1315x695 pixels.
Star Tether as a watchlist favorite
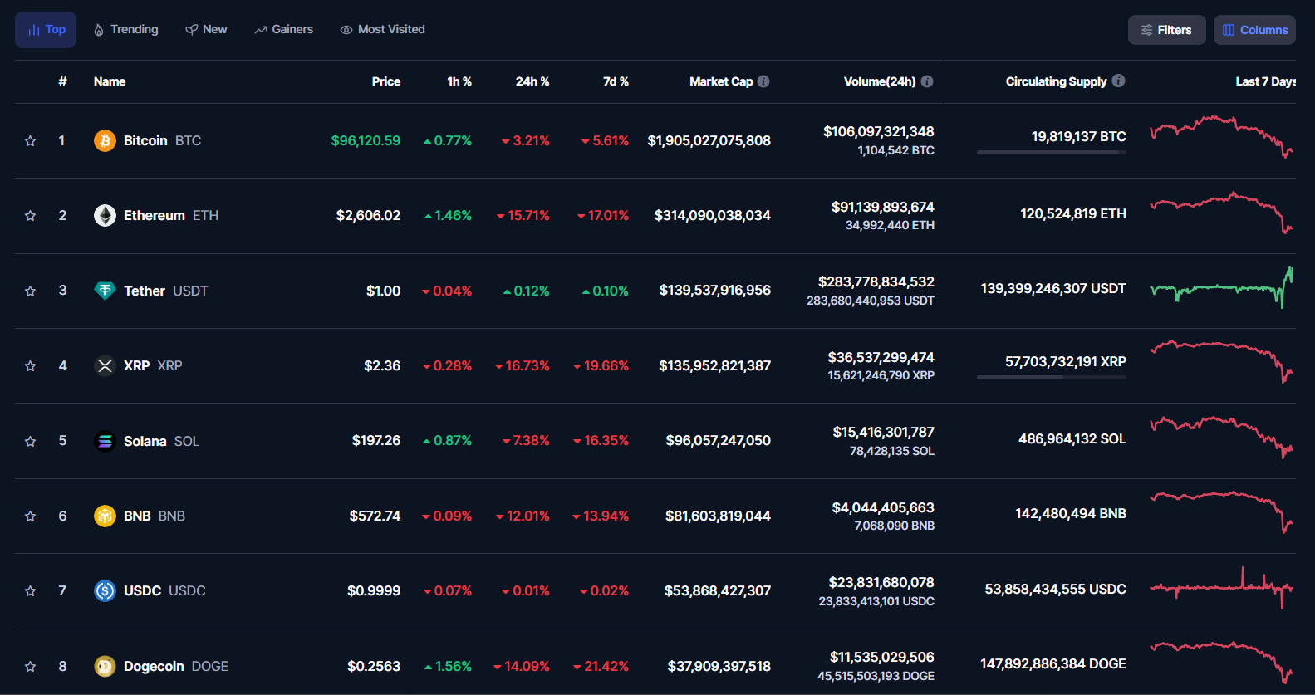[30, 291]
